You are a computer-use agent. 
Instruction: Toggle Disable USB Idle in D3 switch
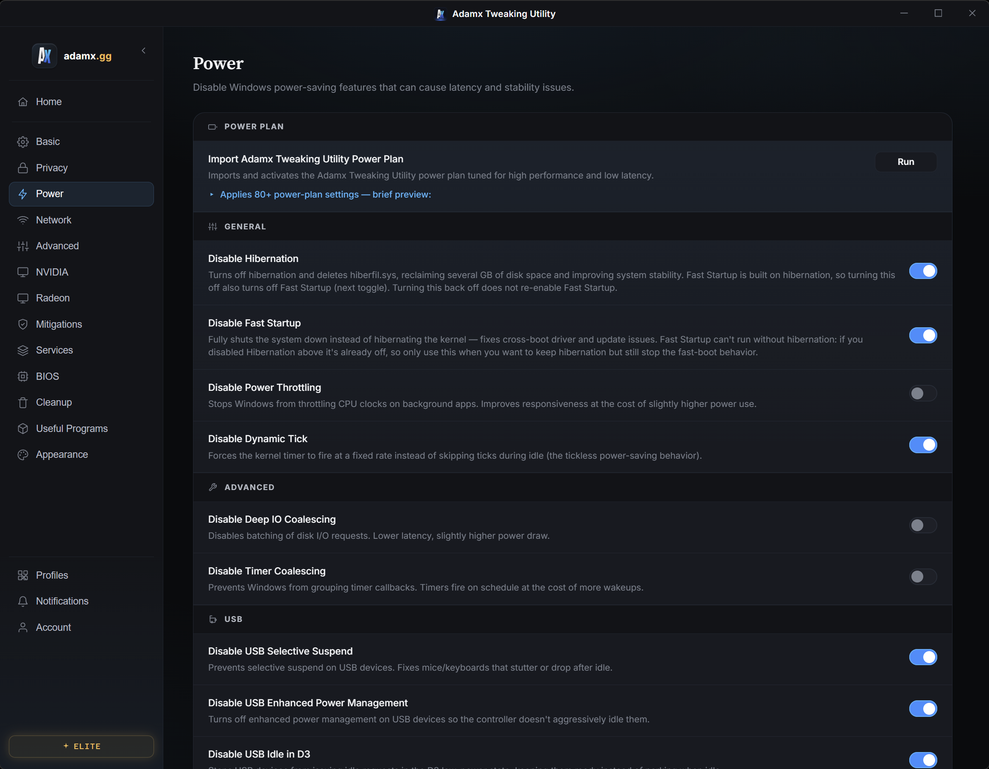click(x=923, y=760)
